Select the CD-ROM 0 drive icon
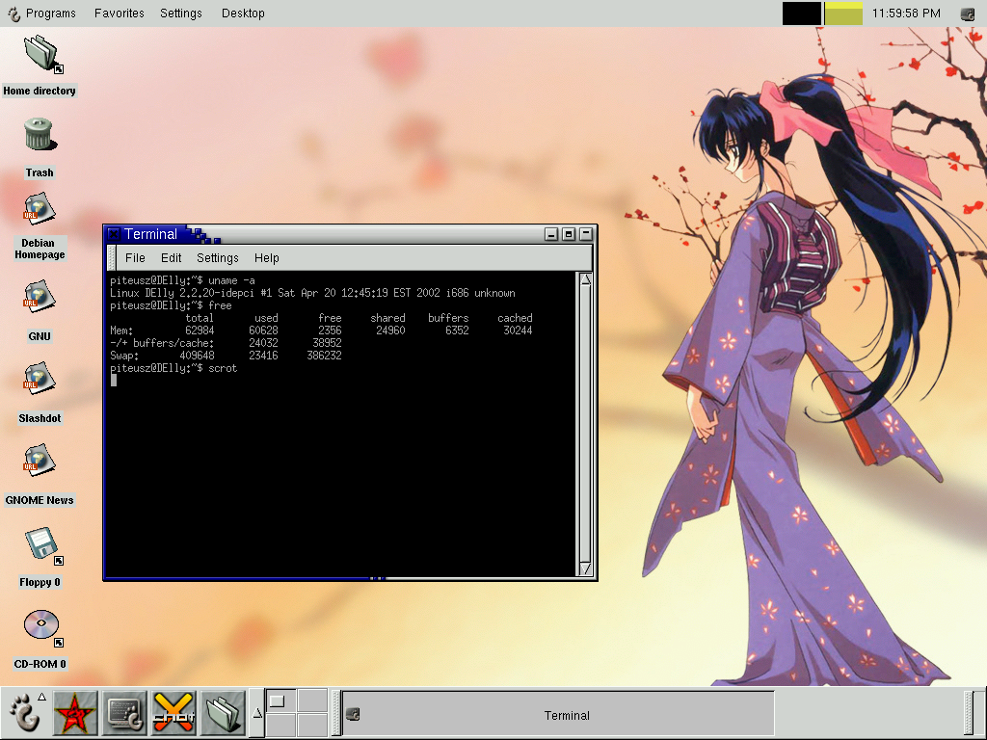This screenshot has width=987, height=740. 42,626
